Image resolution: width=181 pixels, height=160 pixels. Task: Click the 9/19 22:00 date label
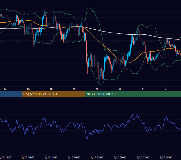pyautogui.click(x=97, y=157)
